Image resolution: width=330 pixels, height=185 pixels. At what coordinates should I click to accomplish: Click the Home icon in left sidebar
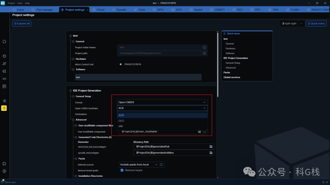[x=4, y=42]
